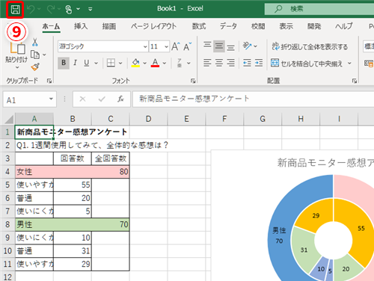Open the font name combo box 游ゴシック

pos(102,46)
